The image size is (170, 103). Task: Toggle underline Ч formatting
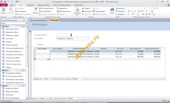pyautogui.click(x=135, y=11)
